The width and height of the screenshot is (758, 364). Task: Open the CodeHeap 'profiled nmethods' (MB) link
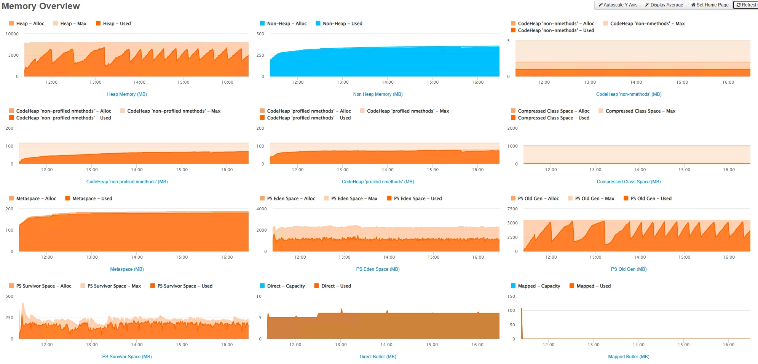pos(378,182)
